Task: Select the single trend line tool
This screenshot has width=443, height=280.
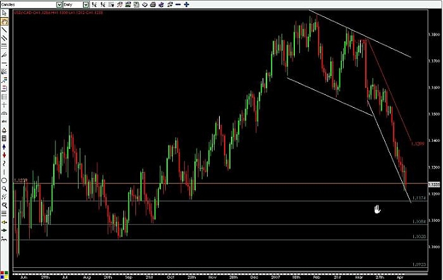Action: (4, 30)
